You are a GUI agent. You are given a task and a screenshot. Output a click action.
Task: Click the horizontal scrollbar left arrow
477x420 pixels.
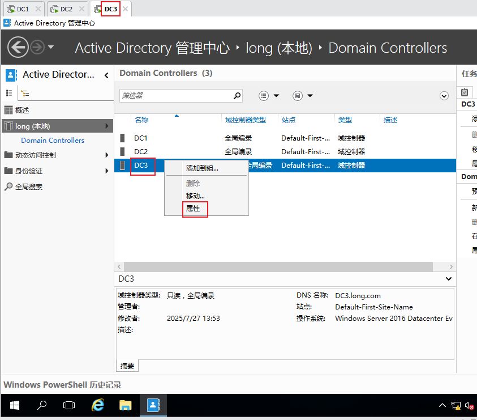(119, 267)
